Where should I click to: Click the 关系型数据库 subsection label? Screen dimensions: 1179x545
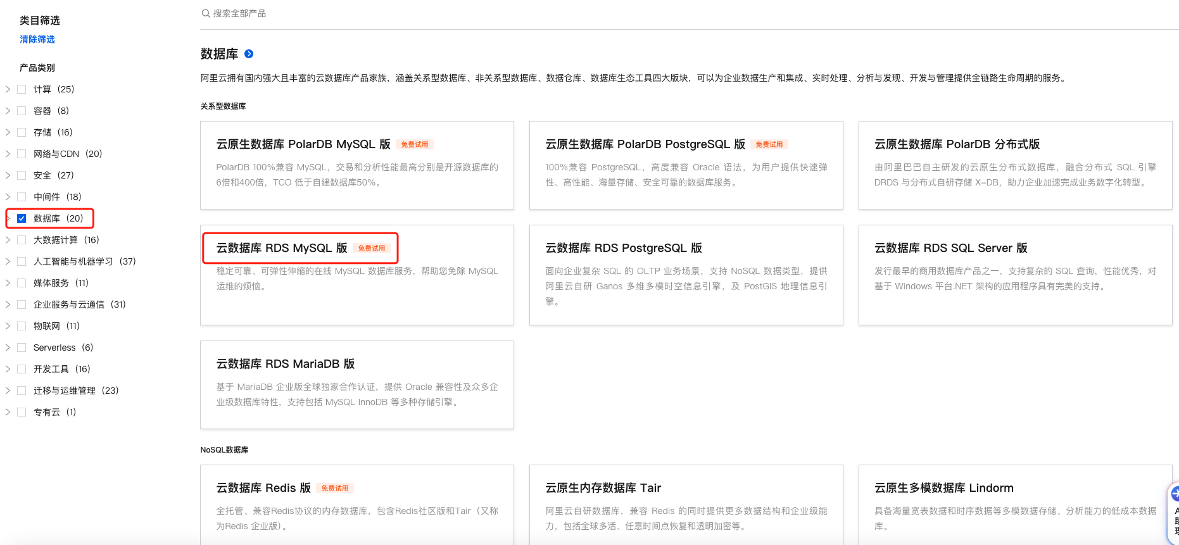pyautogui.click(x=223, y=106)
